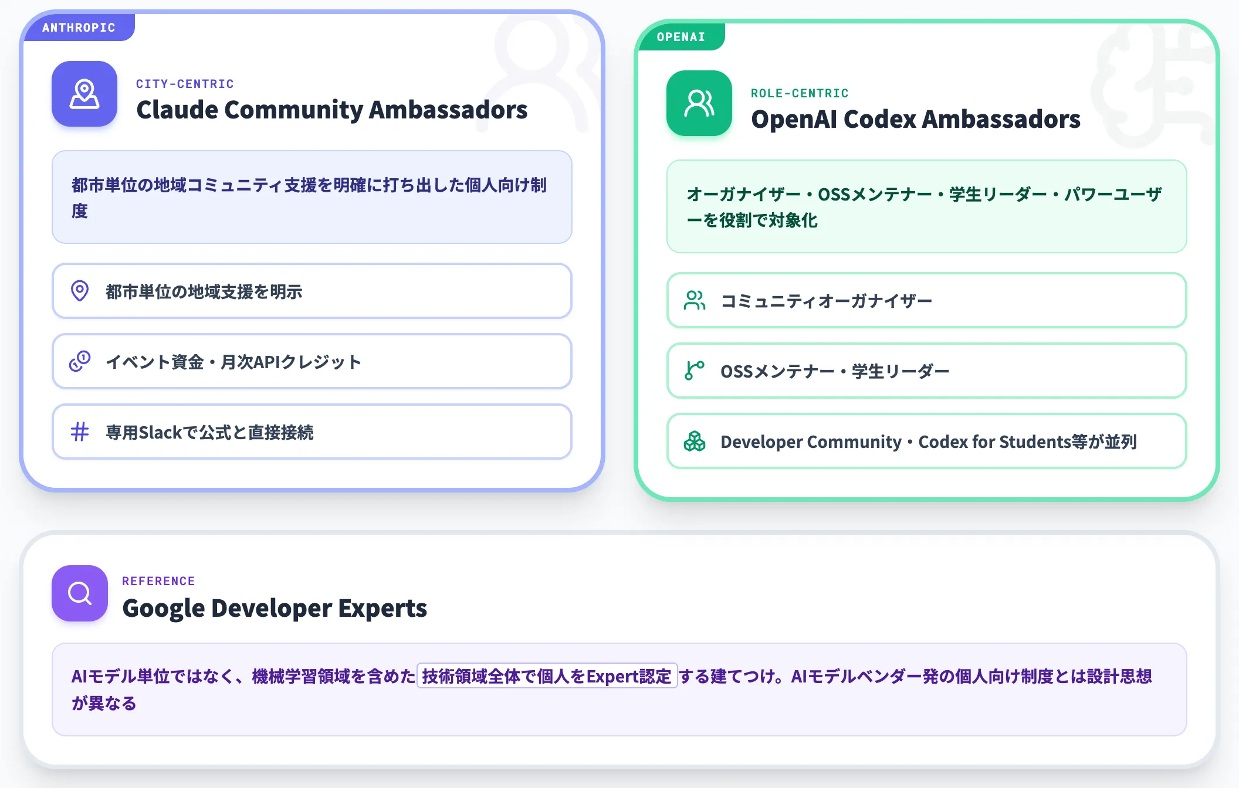Select the ANTHROPIC badge tab

tap(79, 28)
